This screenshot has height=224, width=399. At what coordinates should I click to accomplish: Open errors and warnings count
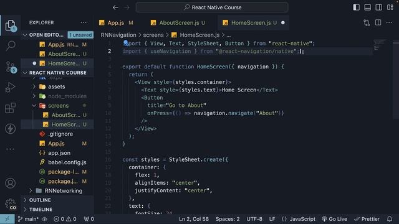click(65, 219)
